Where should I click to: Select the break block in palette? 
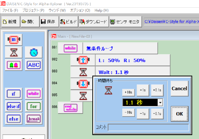34,119
